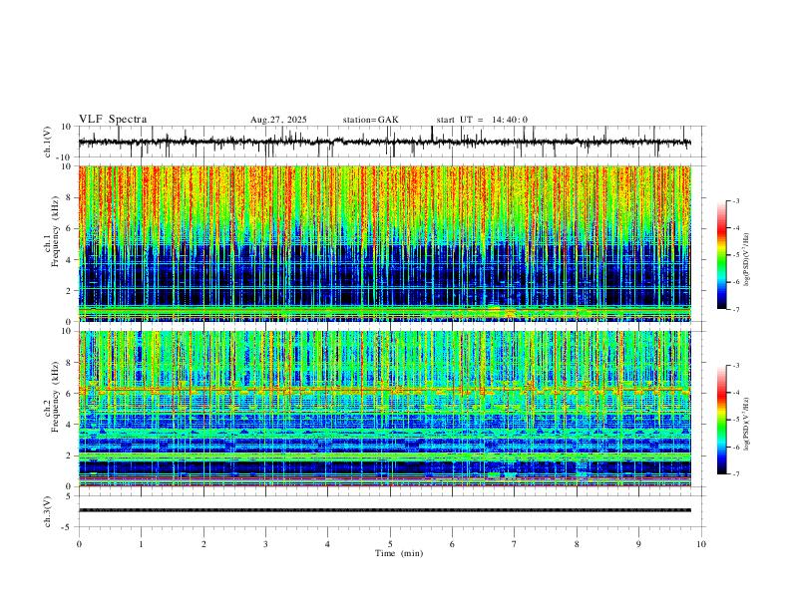790x610 pixels.
Task: Click the "2" kHz tick on ch.2 frequency axis
Action: [x=70, y=456]
